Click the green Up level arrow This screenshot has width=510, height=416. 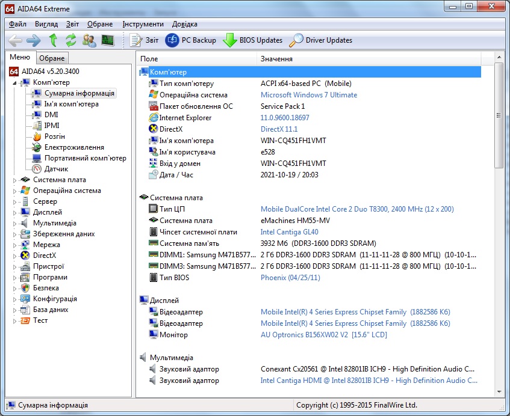point(53,40)
